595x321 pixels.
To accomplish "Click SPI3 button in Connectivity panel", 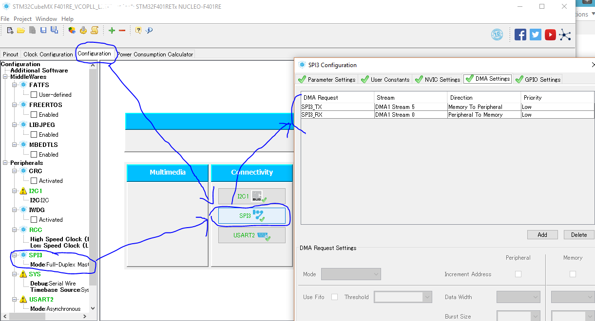I will 252,215.
